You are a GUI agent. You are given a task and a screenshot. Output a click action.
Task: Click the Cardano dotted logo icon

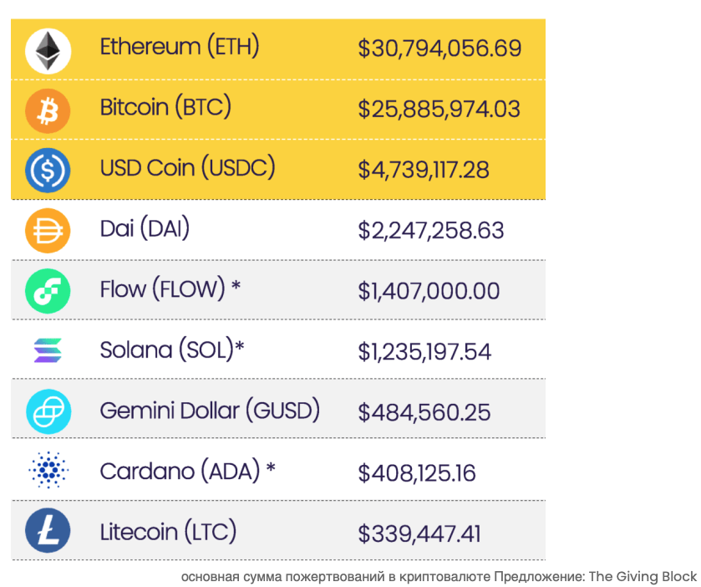48,472
